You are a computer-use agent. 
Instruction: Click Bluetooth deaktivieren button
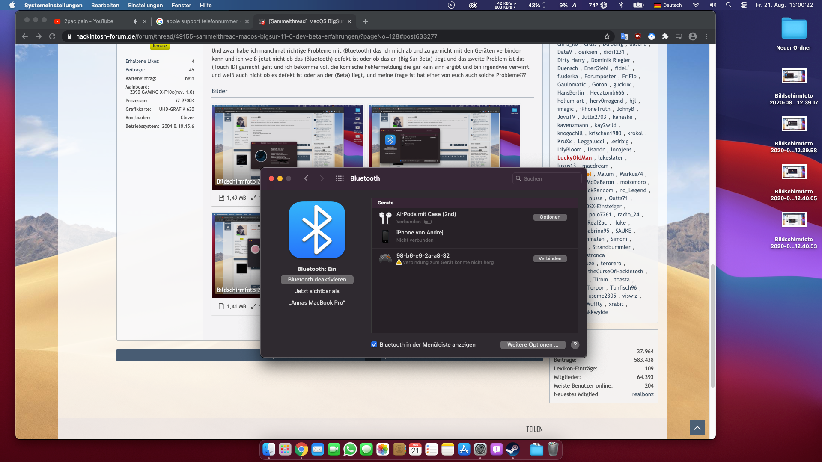pos(317,280)
